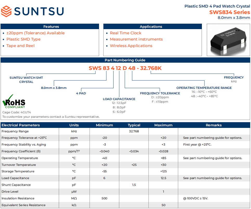The image size is (251, 209).
Task: Click the 'OPERATING TEMPERATURE RANGE' label
Action: [204, 88]
